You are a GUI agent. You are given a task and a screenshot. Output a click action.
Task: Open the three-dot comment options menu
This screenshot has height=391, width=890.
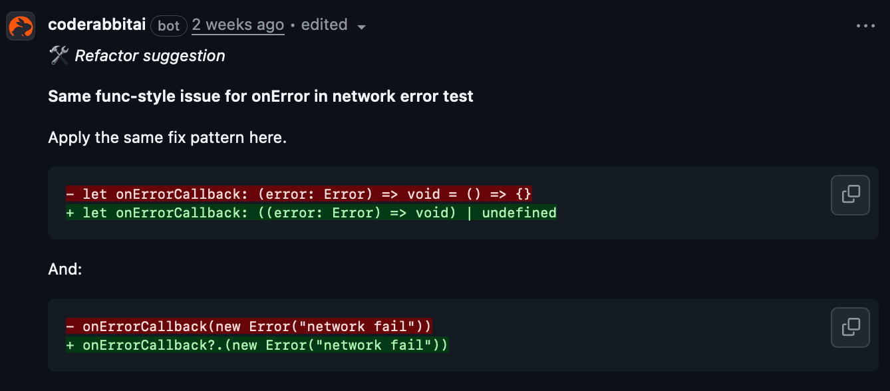[865, 26]
